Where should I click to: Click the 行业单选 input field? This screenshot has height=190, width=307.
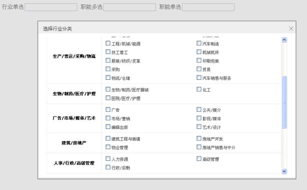coord(51,7)
